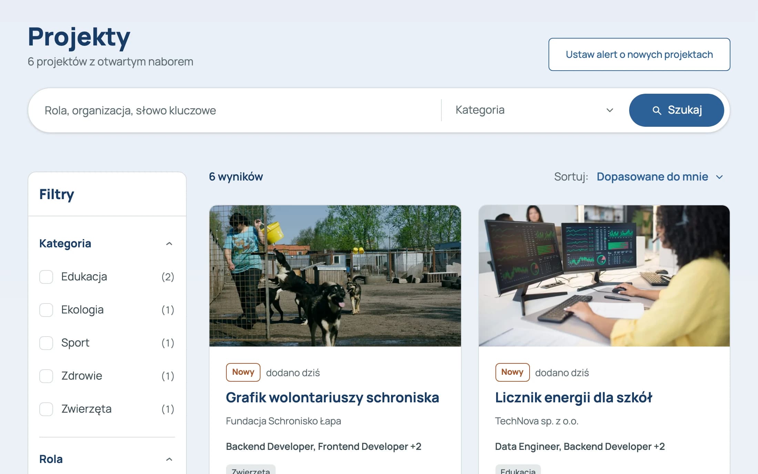This screenshot has height=474, width=758.
Task: Click the chevron in the Kategoria search dropdown
Action: [610, 110]
